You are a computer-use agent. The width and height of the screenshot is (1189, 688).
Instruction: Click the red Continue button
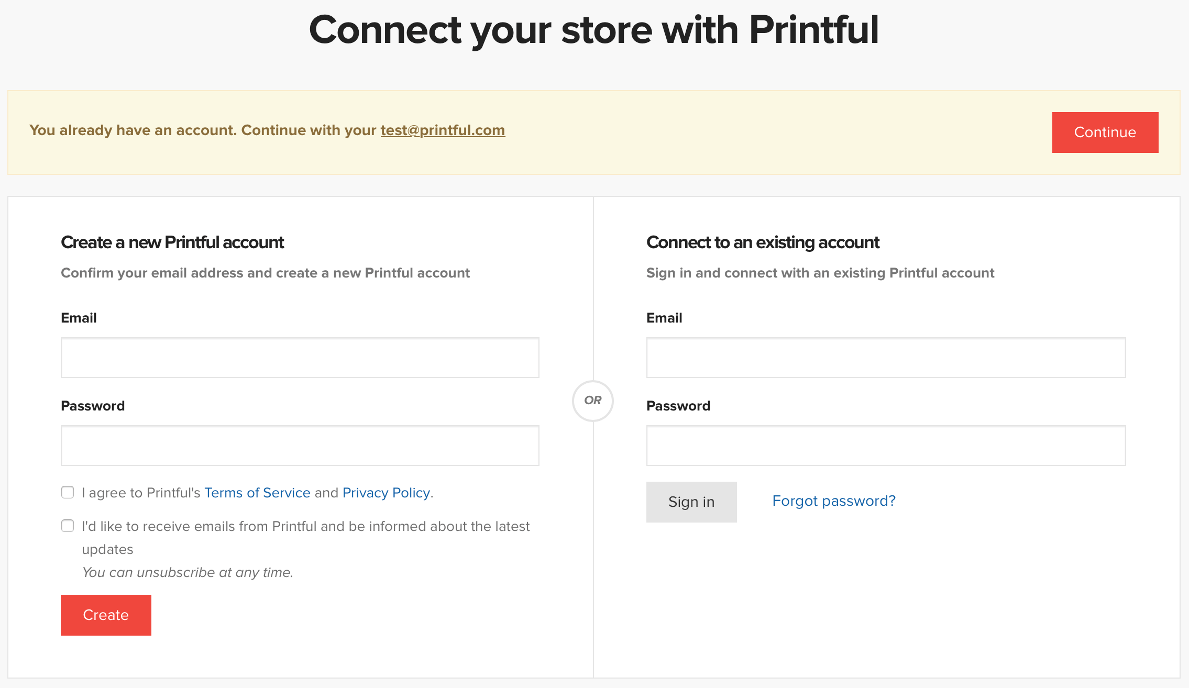1105,132
